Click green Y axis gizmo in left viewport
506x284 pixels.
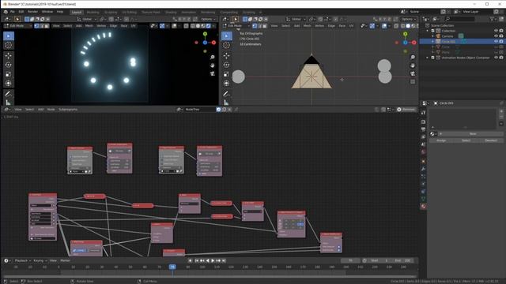(205, 34)
